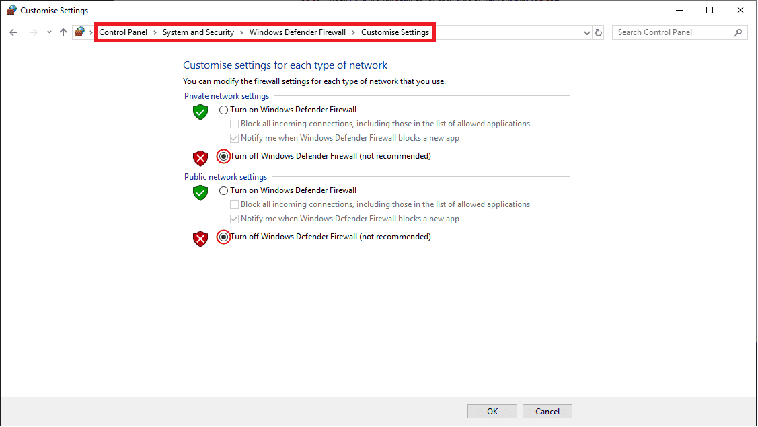The image size is (758, 427).
Task: Go up one folder level
Action: tap(63, 32)
